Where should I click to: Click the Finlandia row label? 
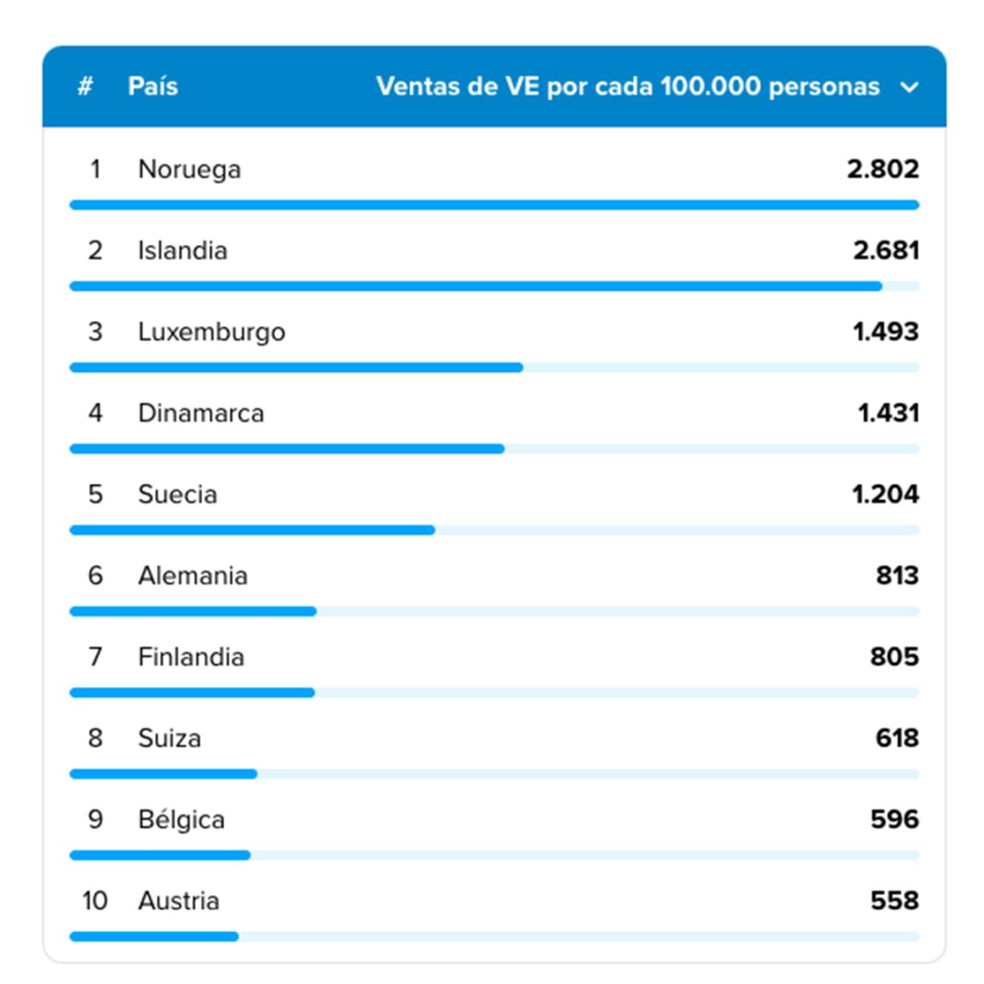[191, 657]
